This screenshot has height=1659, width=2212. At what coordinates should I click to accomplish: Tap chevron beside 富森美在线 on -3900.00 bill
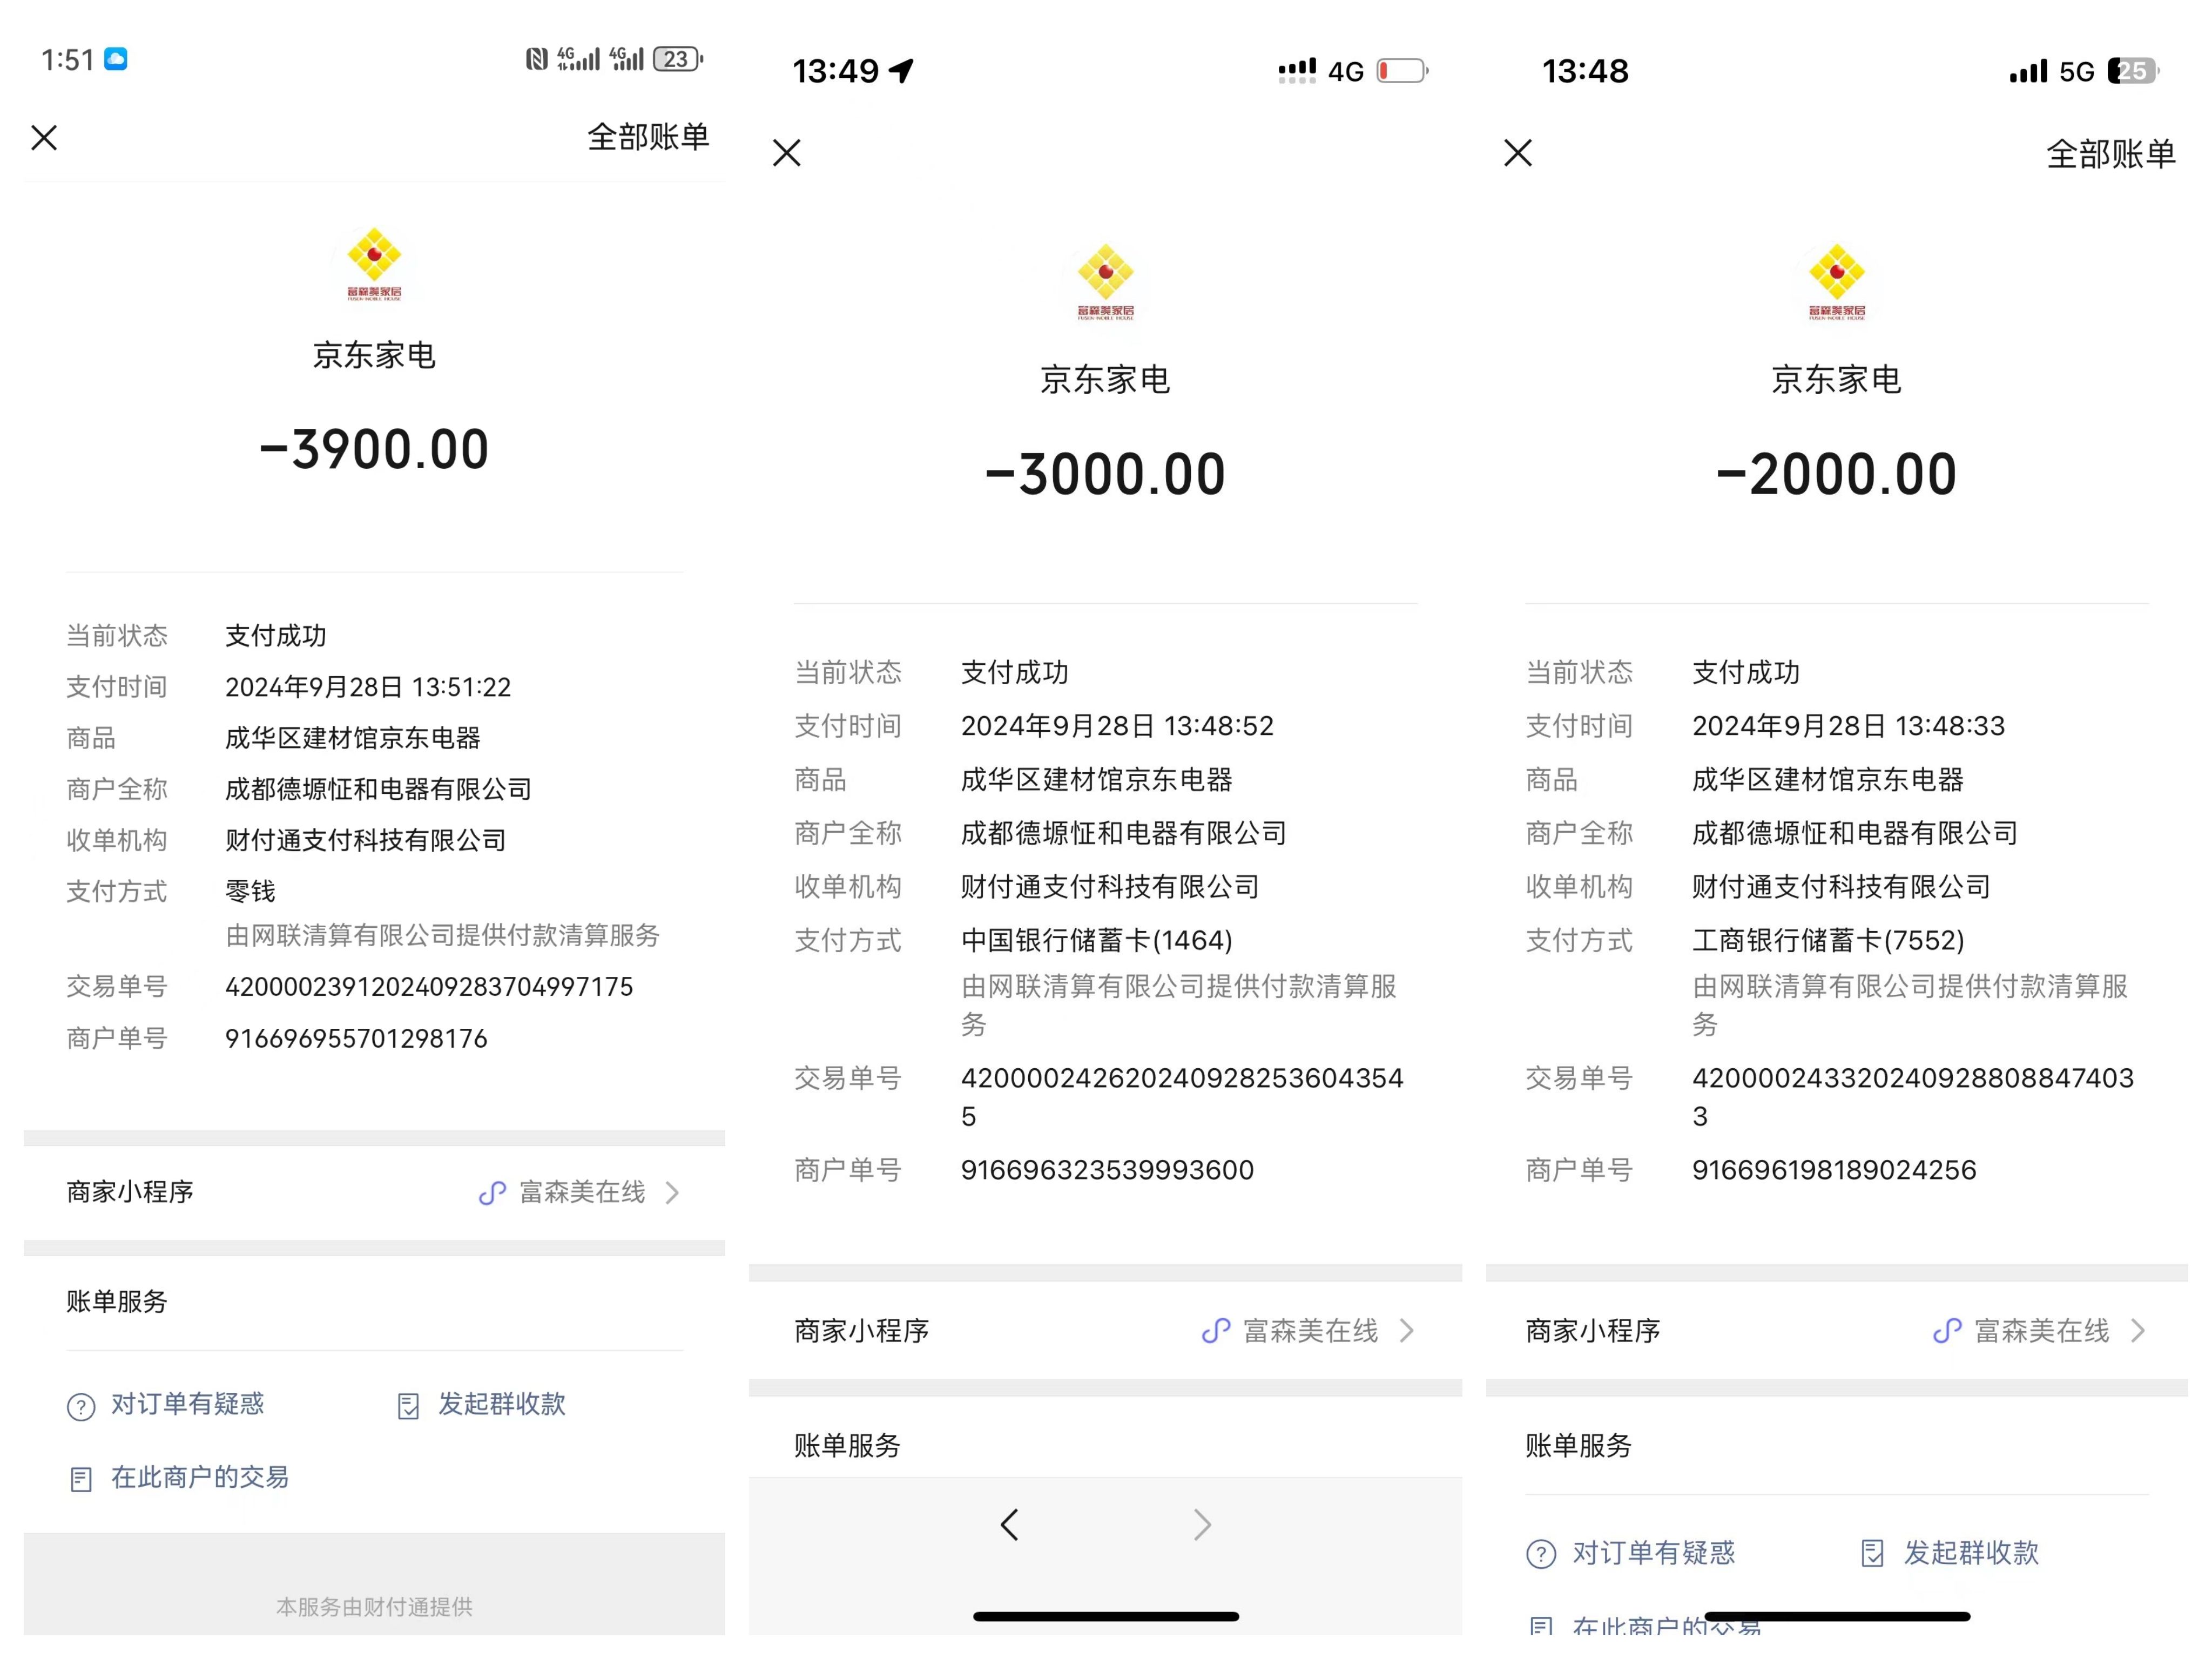(673, 1193)
